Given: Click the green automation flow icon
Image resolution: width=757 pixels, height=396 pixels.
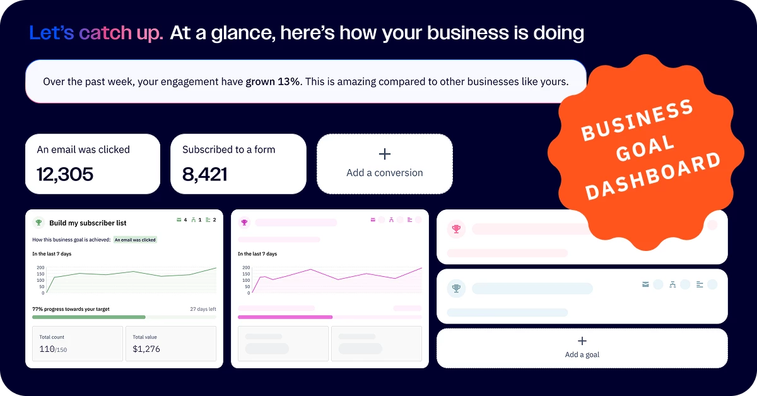Looking at the screenshot, I should 194,220.
